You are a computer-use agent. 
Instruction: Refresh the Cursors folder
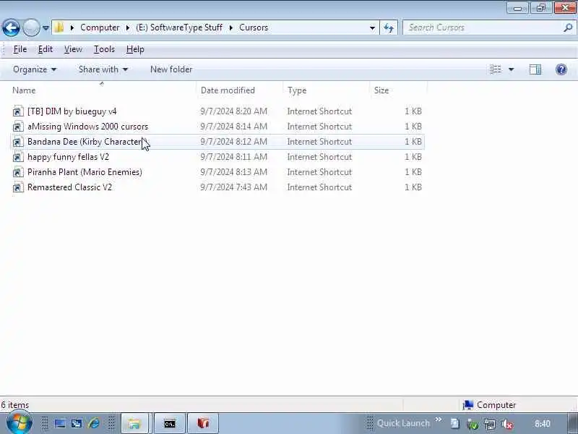389,27
